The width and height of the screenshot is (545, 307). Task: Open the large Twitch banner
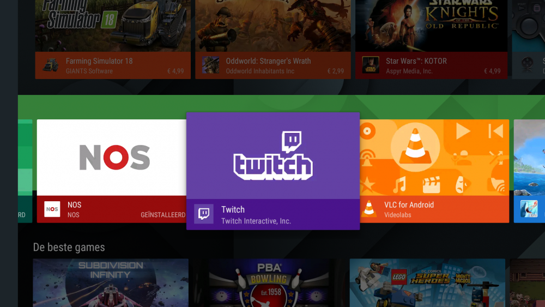click(x=272, y=156)
